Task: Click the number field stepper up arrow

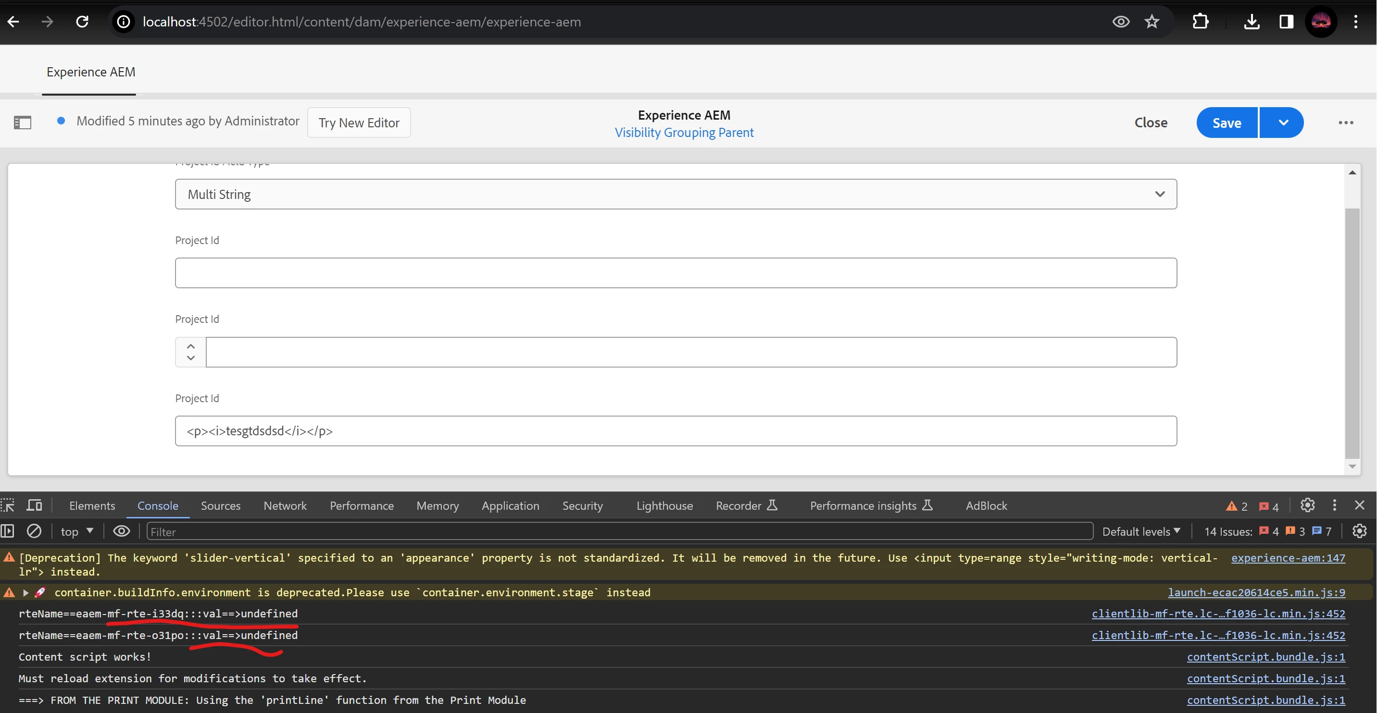Action: point(191,346)
